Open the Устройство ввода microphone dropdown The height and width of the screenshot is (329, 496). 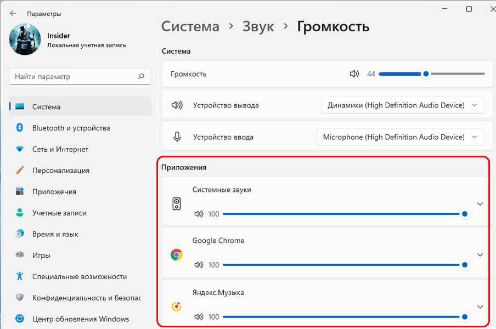coord(401,137)
